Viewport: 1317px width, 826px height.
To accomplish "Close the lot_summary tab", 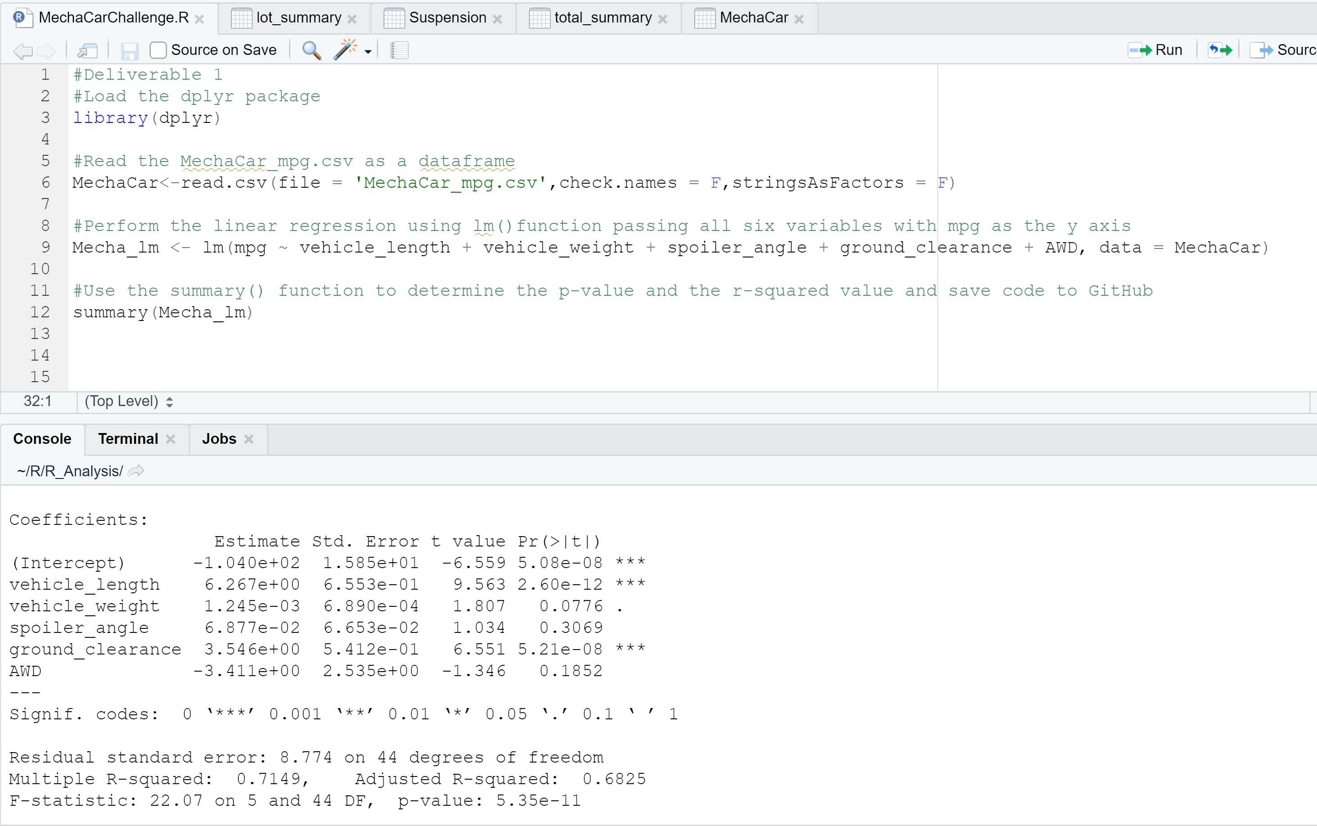I will click(x=352, y=19).
